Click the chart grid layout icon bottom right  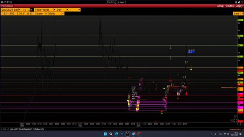click(x=232, y=120)
